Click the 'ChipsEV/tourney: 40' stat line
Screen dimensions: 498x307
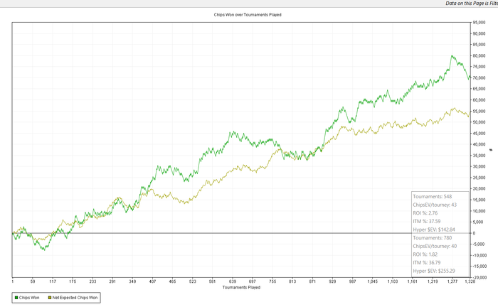(435, 246)
